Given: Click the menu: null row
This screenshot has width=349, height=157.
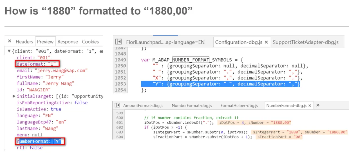Looking at the screenshot, I should tap(30, 135).
